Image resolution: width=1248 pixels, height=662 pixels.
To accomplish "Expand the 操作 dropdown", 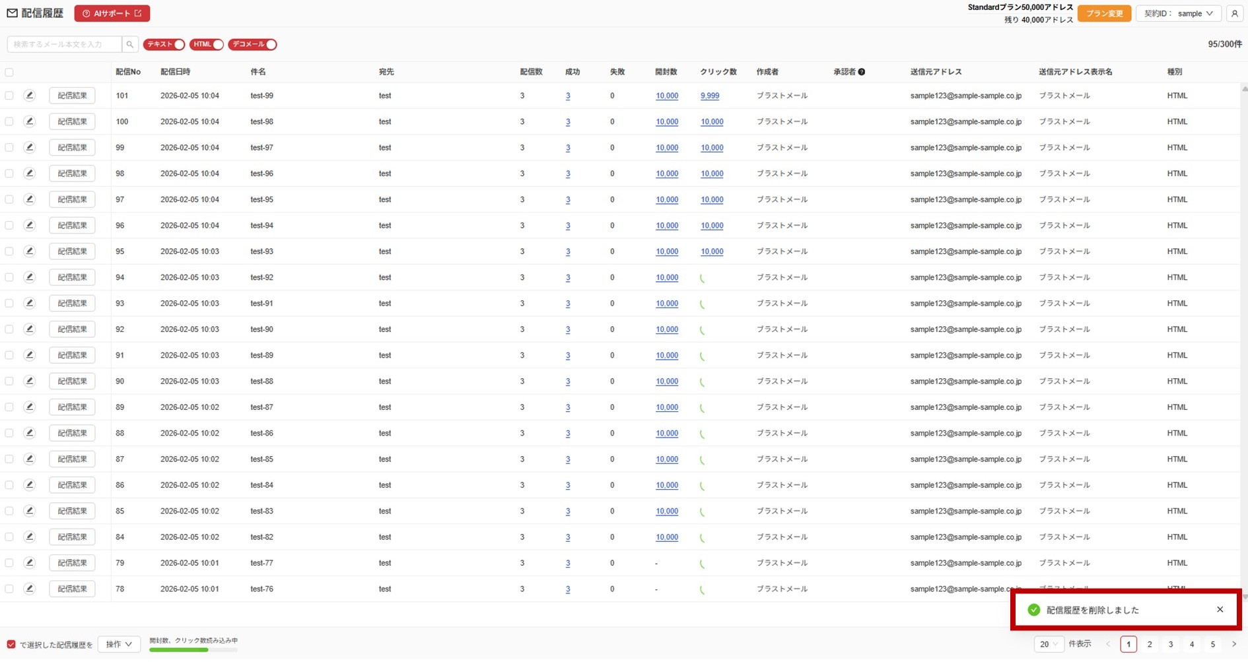I will [119, 644].
